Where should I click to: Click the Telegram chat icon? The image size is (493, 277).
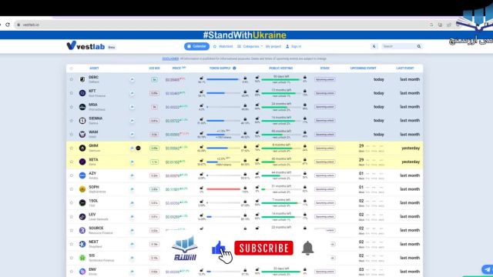click(487, 269)
